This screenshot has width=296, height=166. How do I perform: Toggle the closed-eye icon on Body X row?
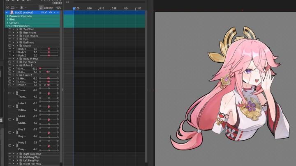click(9, 49)
